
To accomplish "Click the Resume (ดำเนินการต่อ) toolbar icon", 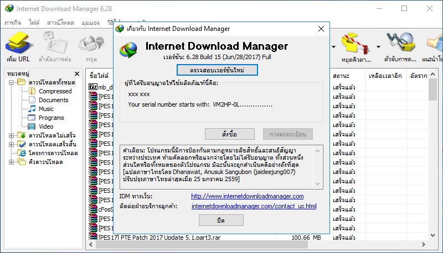I will [x=55, y=43].
